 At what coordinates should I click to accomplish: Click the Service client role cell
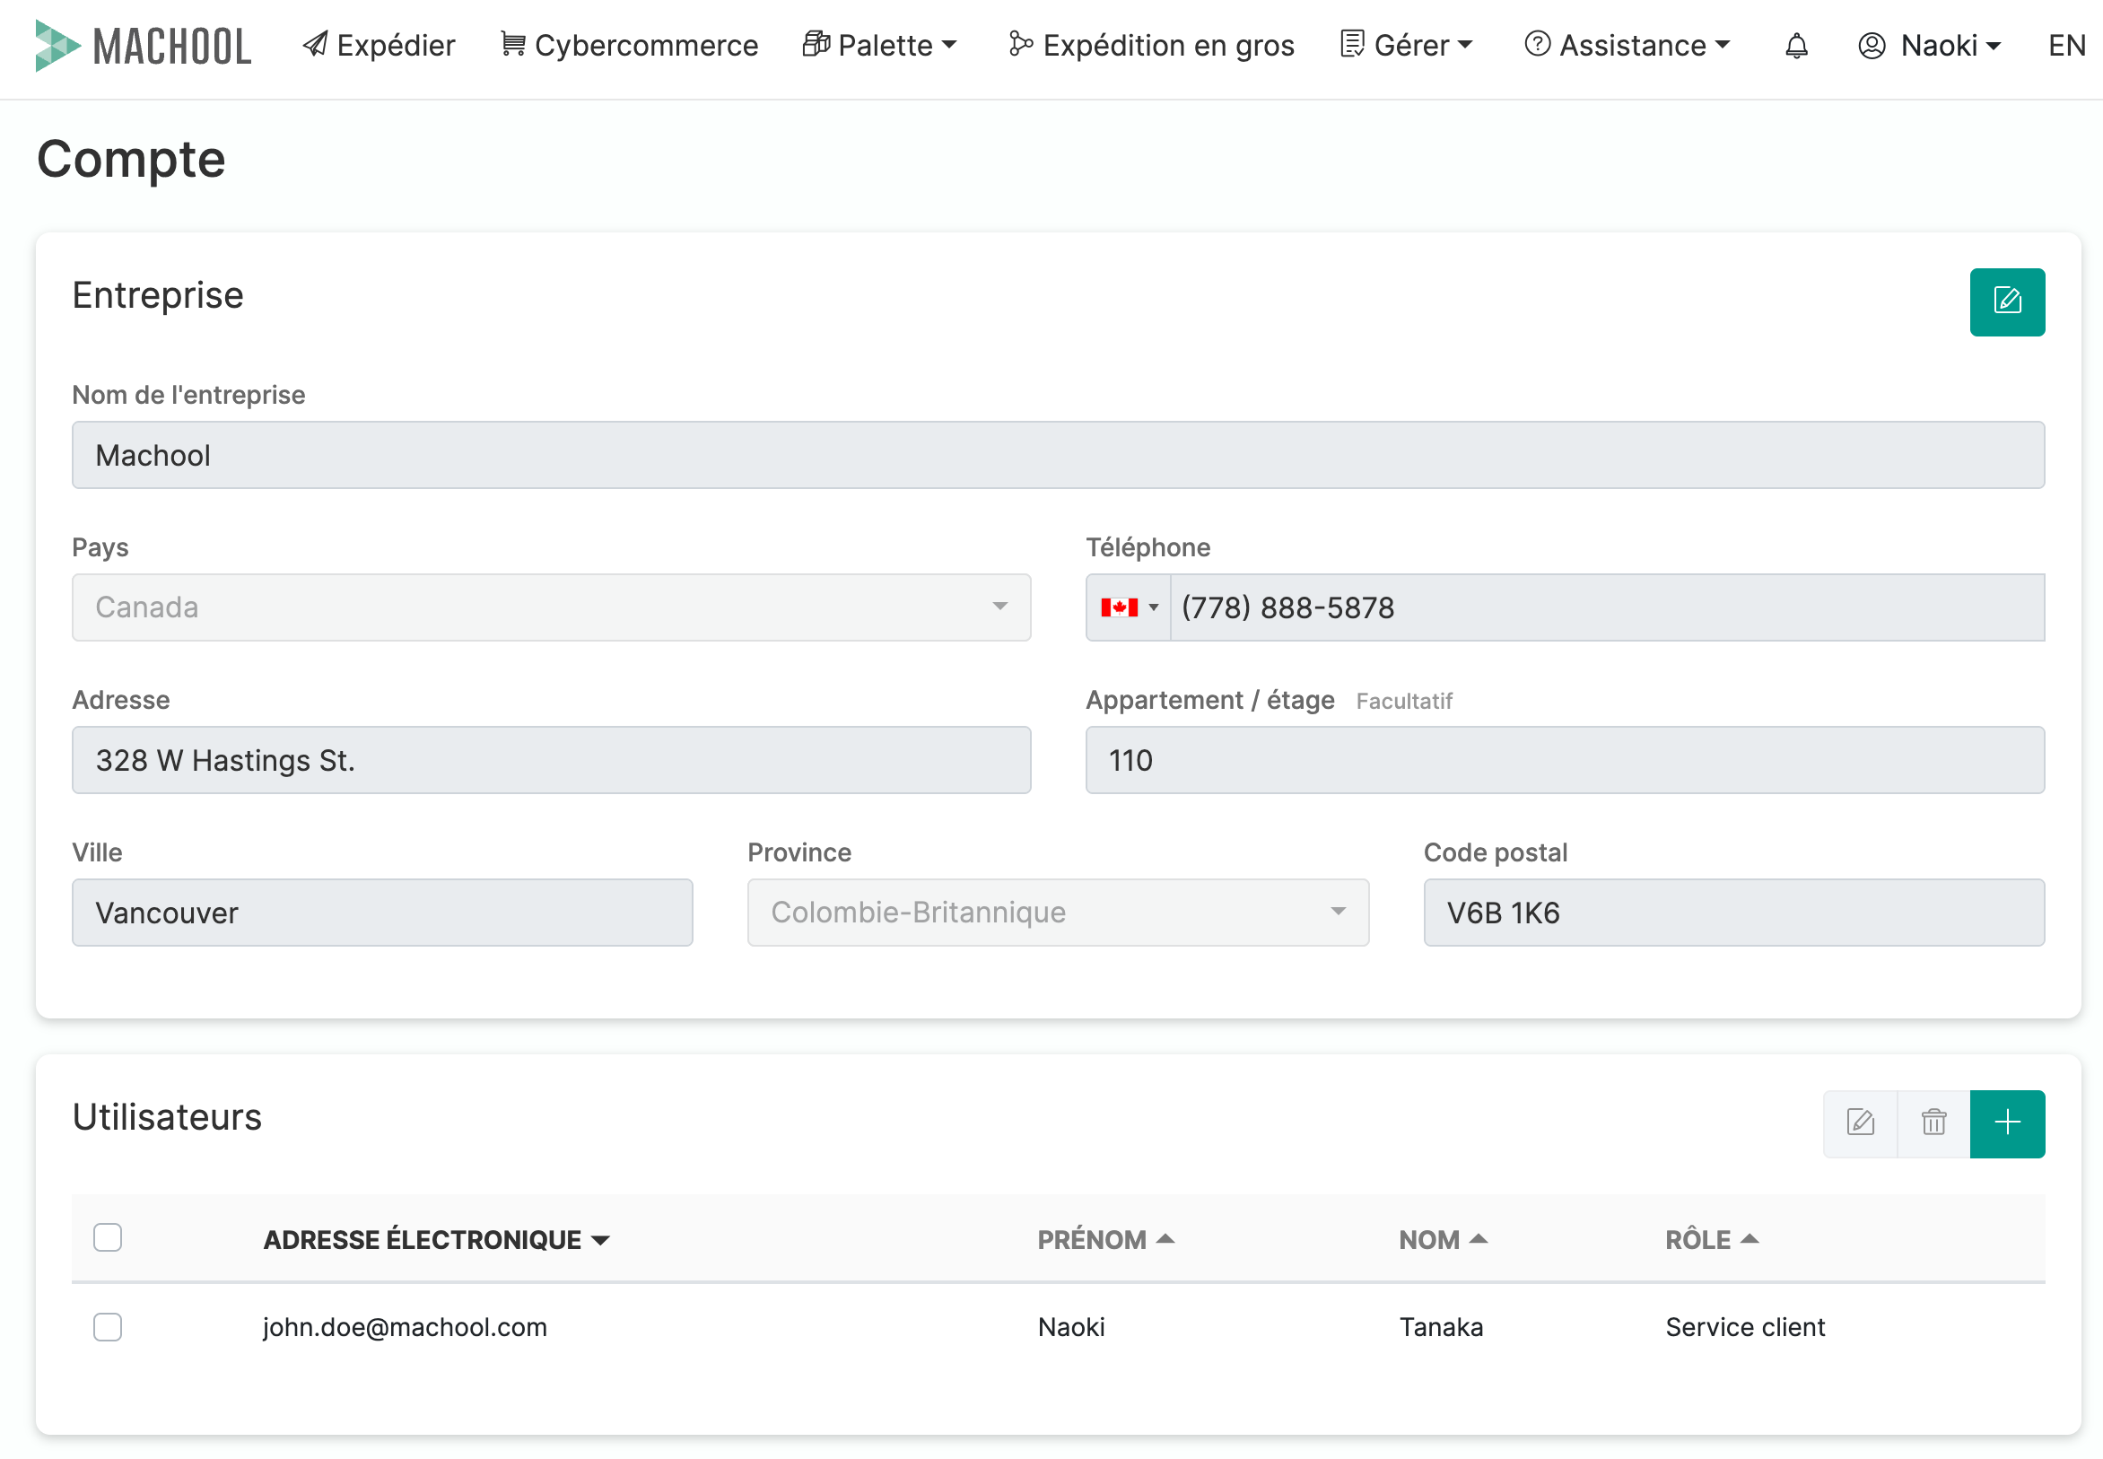(1744, 1326)
